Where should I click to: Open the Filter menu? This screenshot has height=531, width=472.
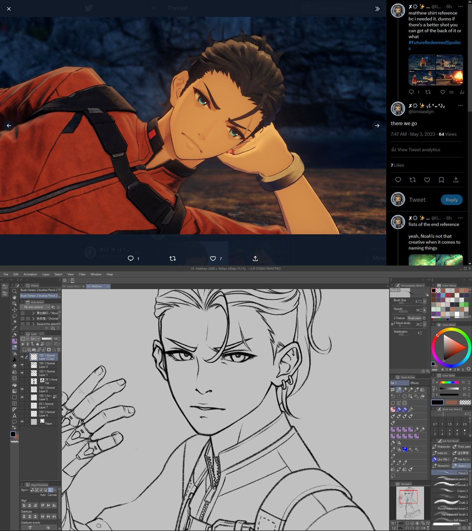point(82,274)
